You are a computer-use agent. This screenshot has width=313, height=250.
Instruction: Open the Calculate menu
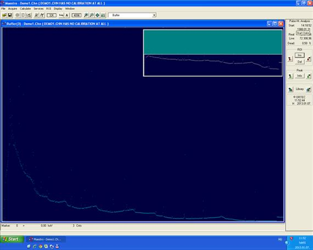pyautogui.click(x=25, y=9)
